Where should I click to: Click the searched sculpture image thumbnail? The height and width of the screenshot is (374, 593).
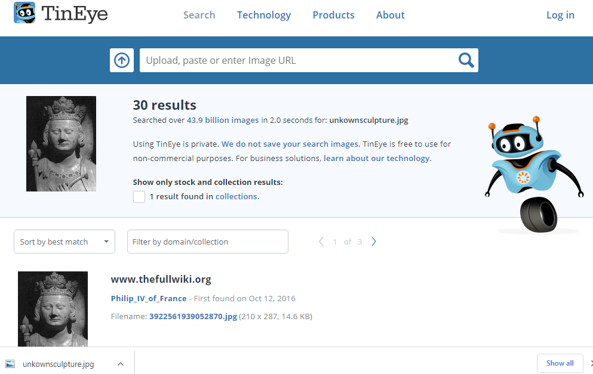coord(61,144)
